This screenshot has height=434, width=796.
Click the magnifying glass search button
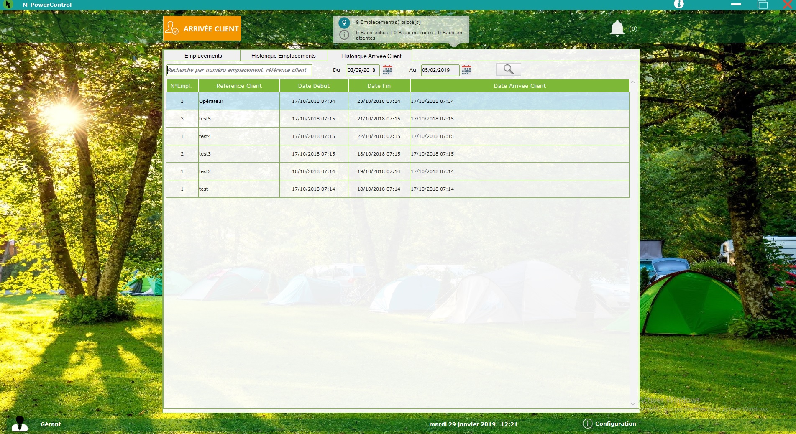[508, 69]
